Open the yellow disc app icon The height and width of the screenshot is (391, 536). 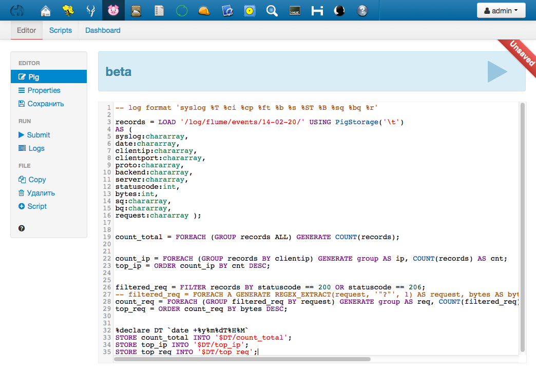[x=250, y=11]
